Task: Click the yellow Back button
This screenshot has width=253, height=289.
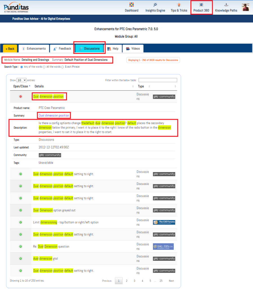Action: tap(10, 49)
